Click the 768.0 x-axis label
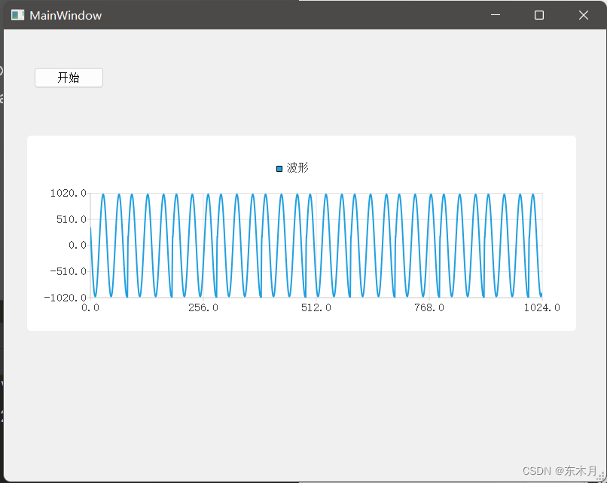Image resolution: width=607 pixels, height=483 pixels. 429,307
